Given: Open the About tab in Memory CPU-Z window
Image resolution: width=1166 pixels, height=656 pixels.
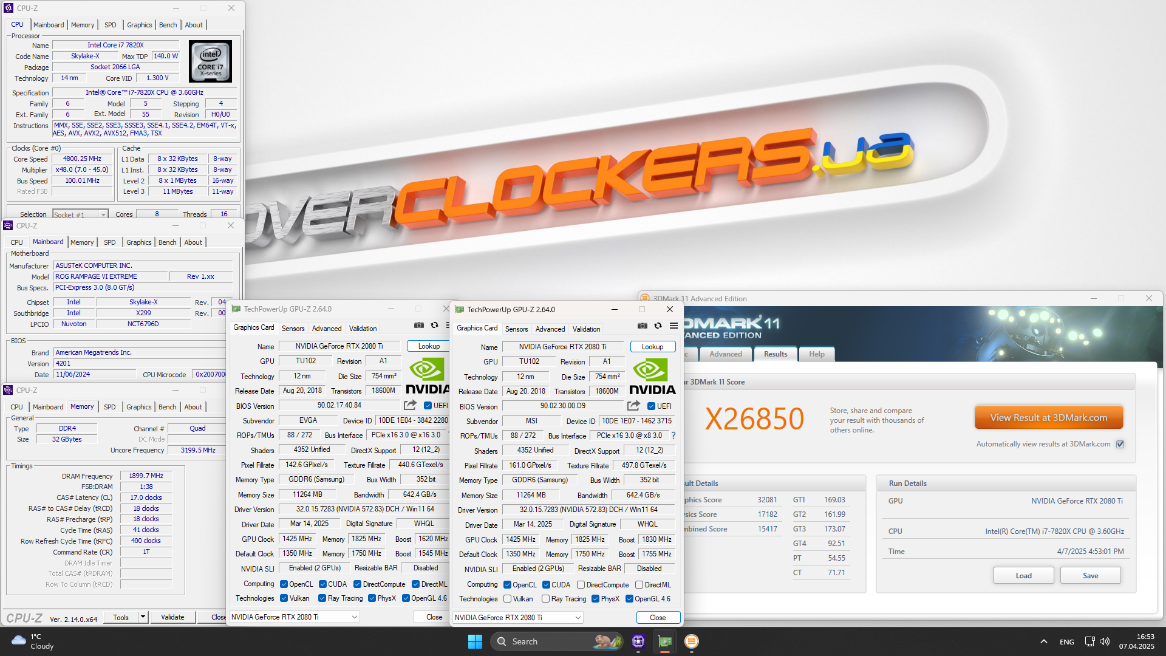Looking at the screenshot, I should tap(193, 407).
